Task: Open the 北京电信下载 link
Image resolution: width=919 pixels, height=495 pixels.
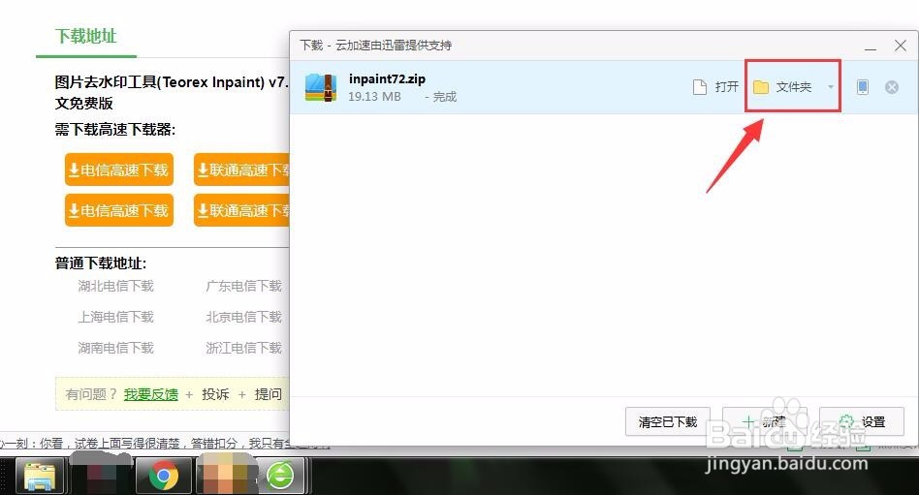Action: point(244,317)
